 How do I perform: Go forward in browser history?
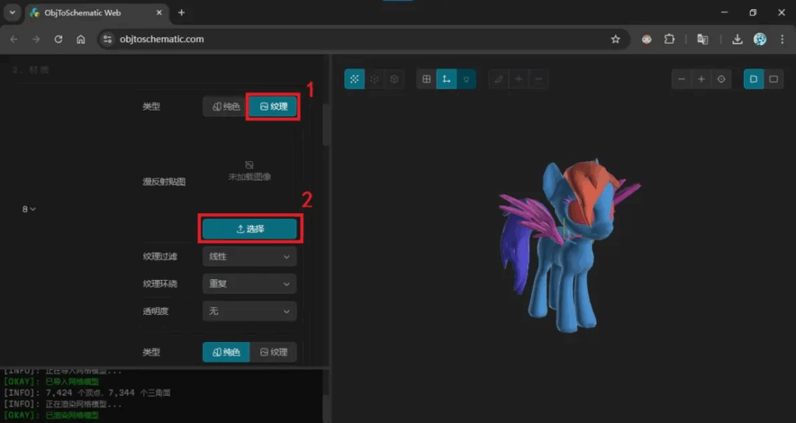(36, 39)
